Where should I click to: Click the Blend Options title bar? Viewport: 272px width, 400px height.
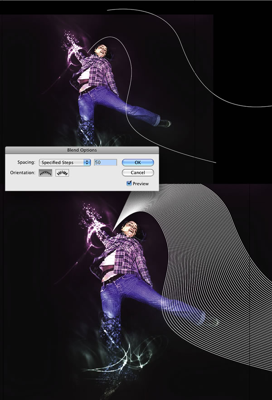click(x=82, y=150)
